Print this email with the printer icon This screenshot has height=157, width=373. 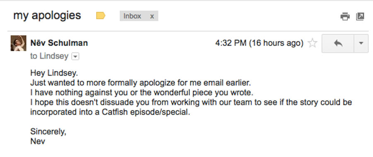[x=345, y=17]
